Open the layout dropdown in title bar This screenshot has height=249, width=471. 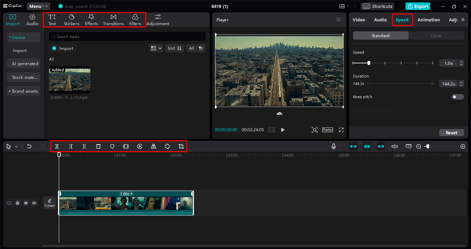[344, 6]
